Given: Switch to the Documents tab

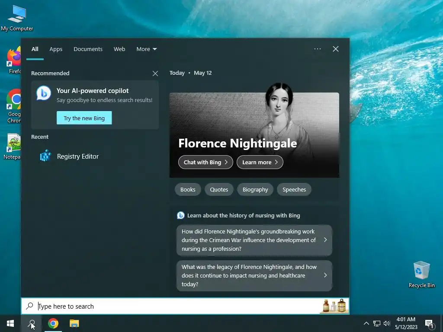Looking at the screenshot, I should click(88, 49).
